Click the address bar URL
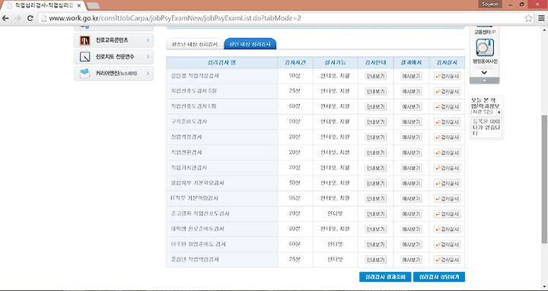Image resolution: width=548 pixels, height=291 pixels. click(175, 18)
